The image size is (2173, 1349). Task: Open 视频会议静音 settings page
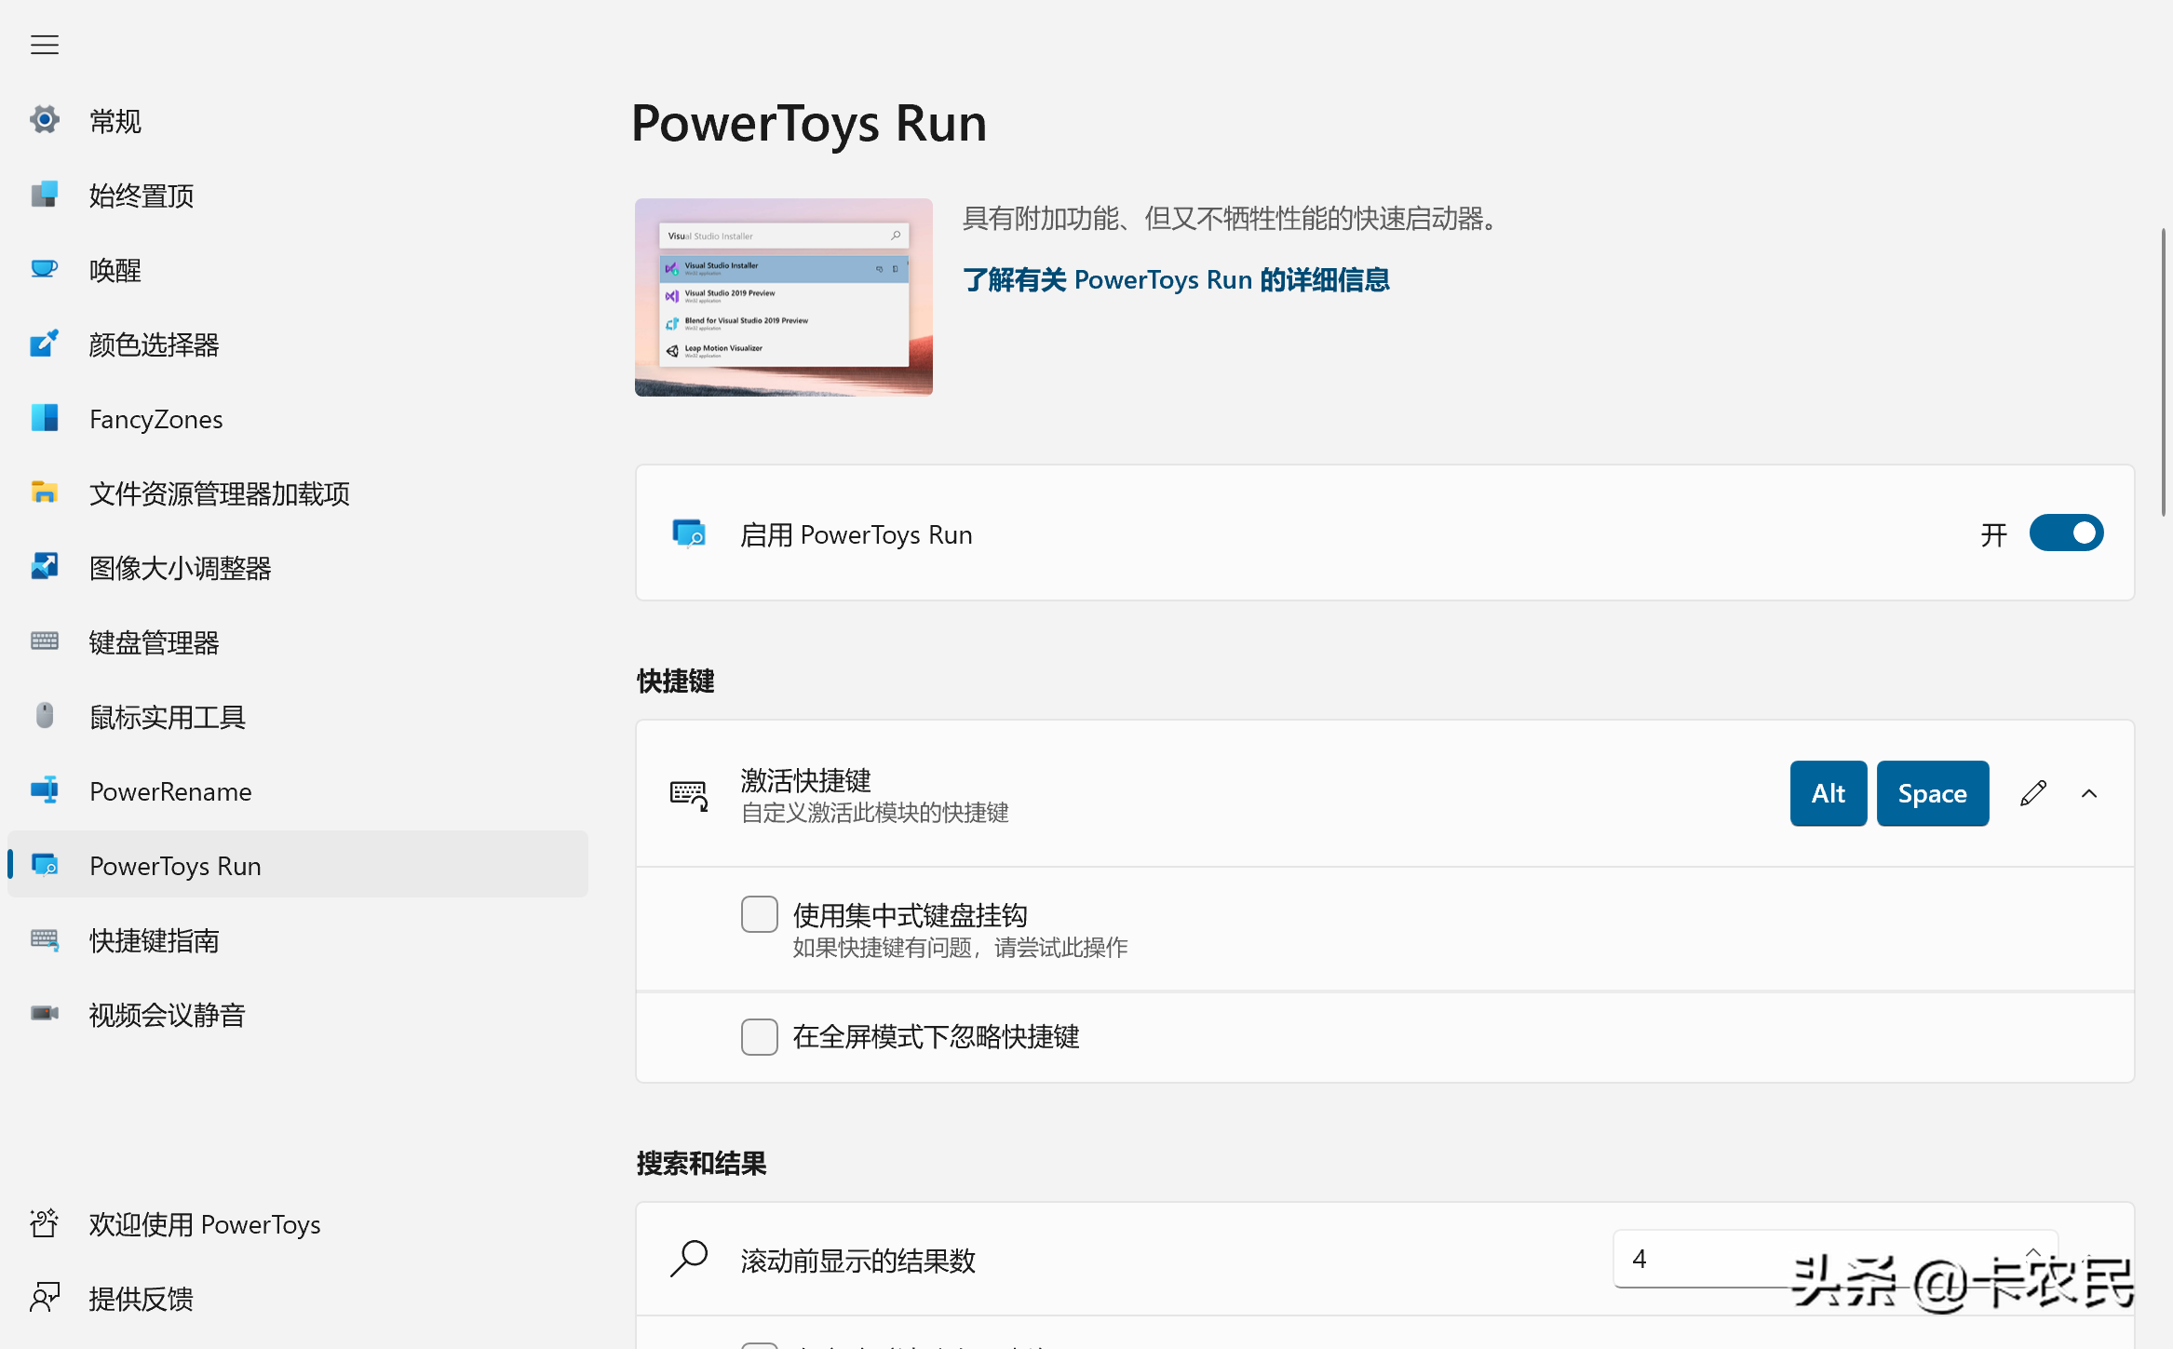pos(298,1014)
